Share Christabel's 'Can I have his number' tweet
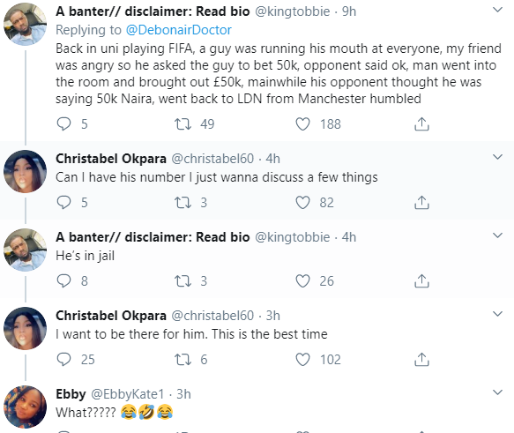Image resolution: width=514 pixels, height=433 pixels. coord(421,203)
